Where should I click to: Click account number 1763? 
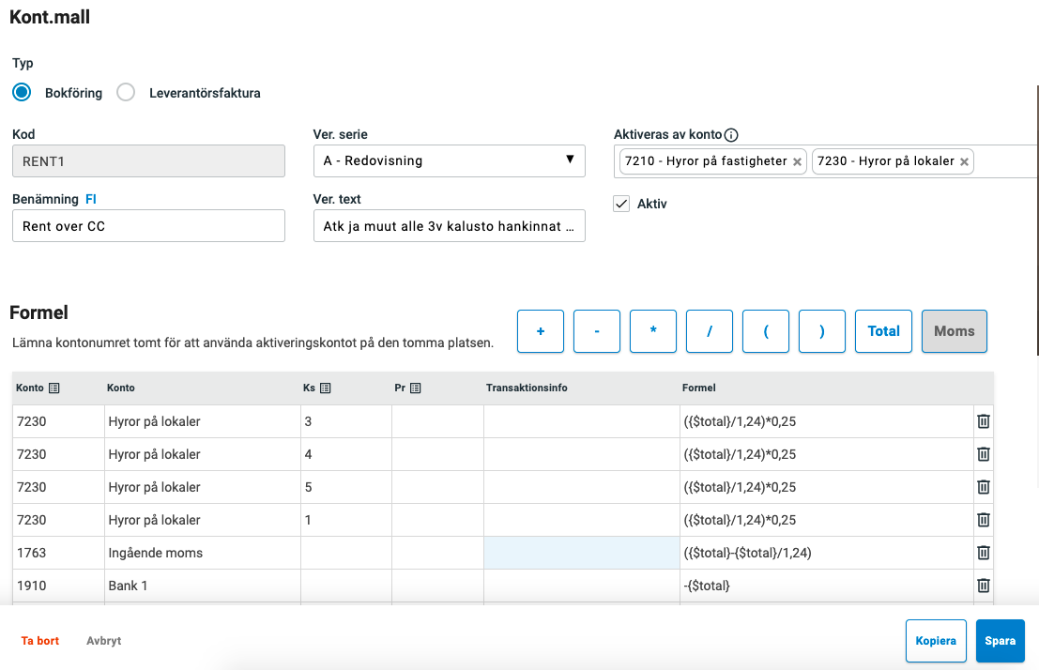58,553
